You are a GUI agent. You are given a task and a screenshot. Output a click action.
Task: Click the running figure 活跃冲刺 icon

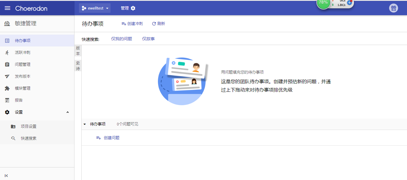coord(7,52)
